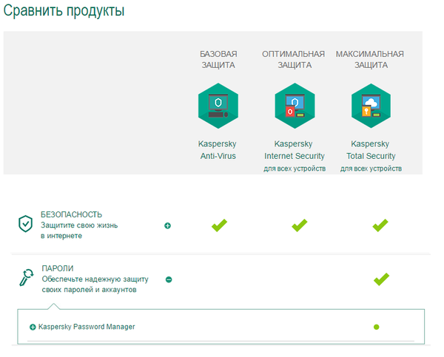Screen dimensions: 444x357
Task: Click 'Обеспечьте надежную защиту своих паролей' description
Action: (x=95, y=285)
